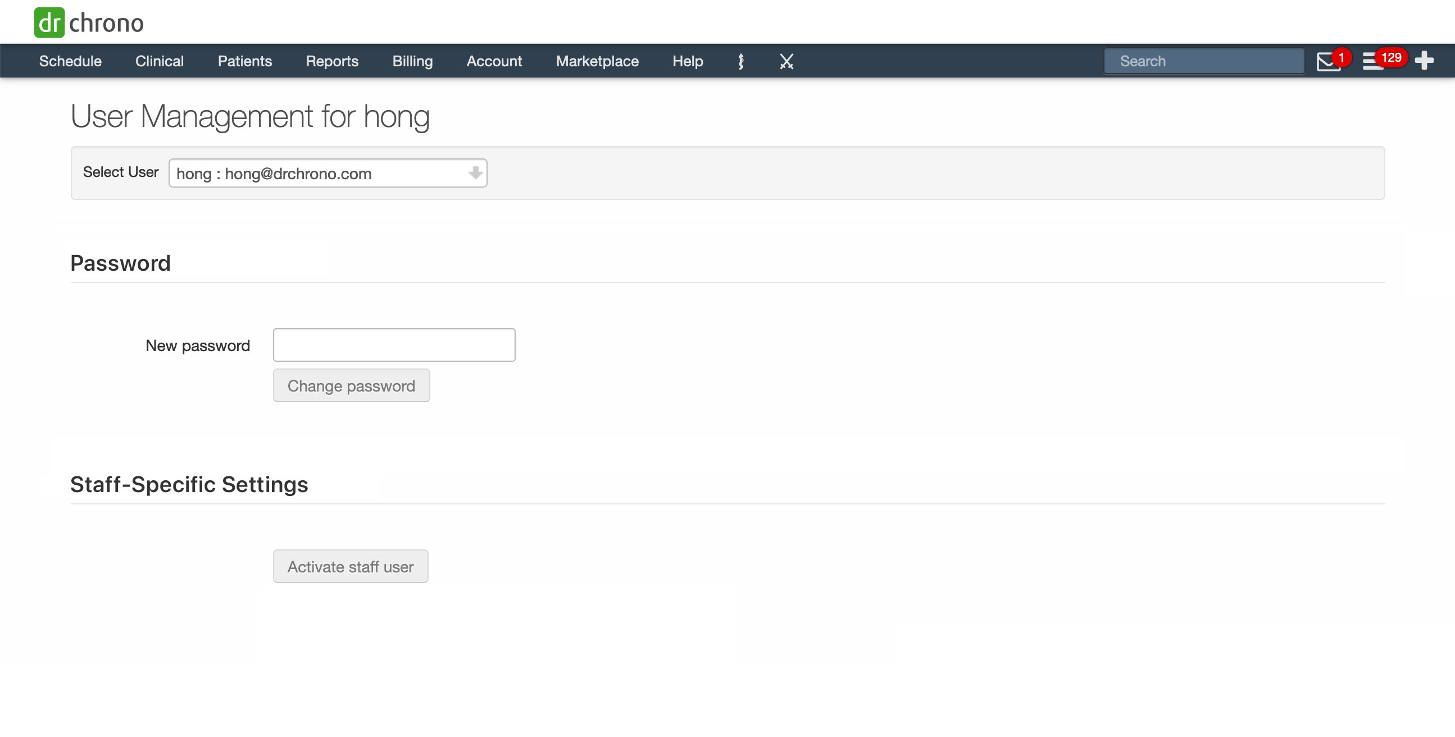
Task: Open the Account menu
Action: click(494, 61)
